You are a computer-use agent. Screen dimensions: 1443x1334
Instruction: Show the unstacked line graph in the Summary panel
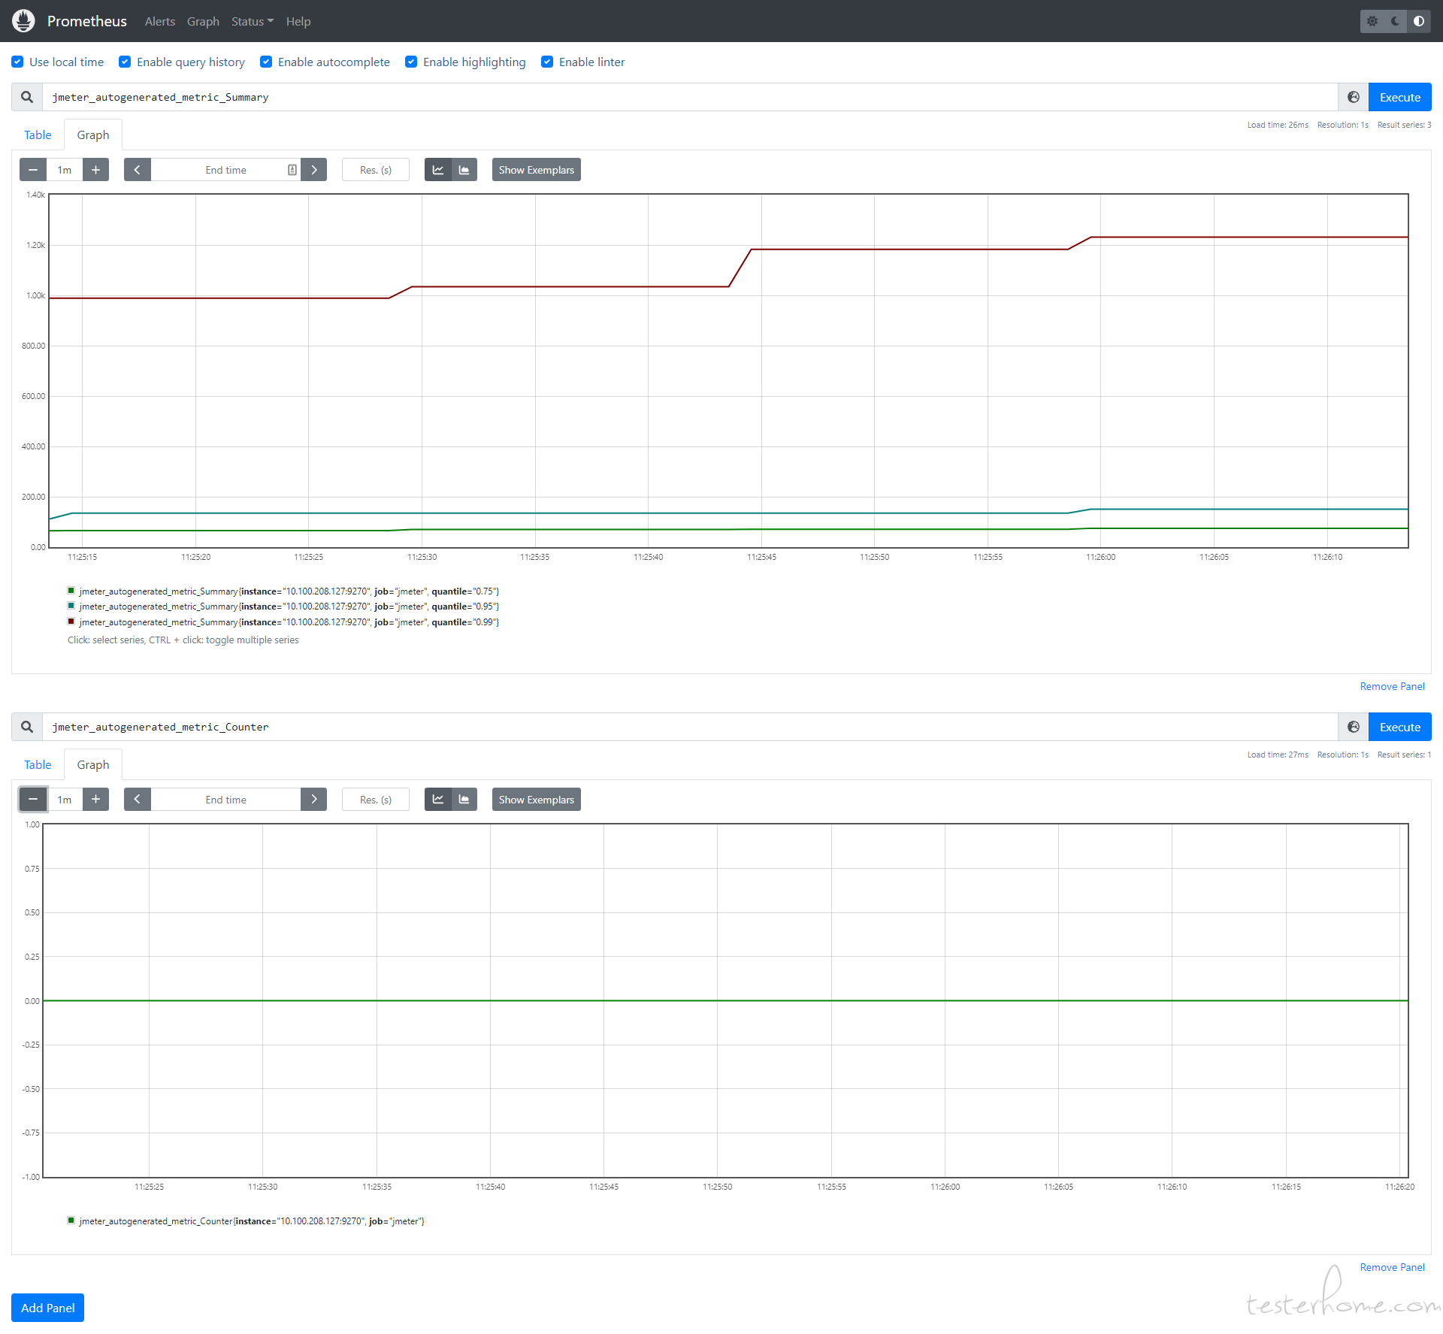tap(438, 170)
